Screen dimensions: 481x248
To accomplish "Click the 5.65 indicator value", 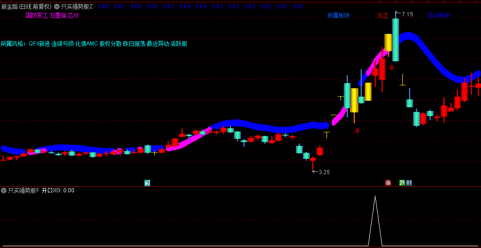I will [168, 7].
